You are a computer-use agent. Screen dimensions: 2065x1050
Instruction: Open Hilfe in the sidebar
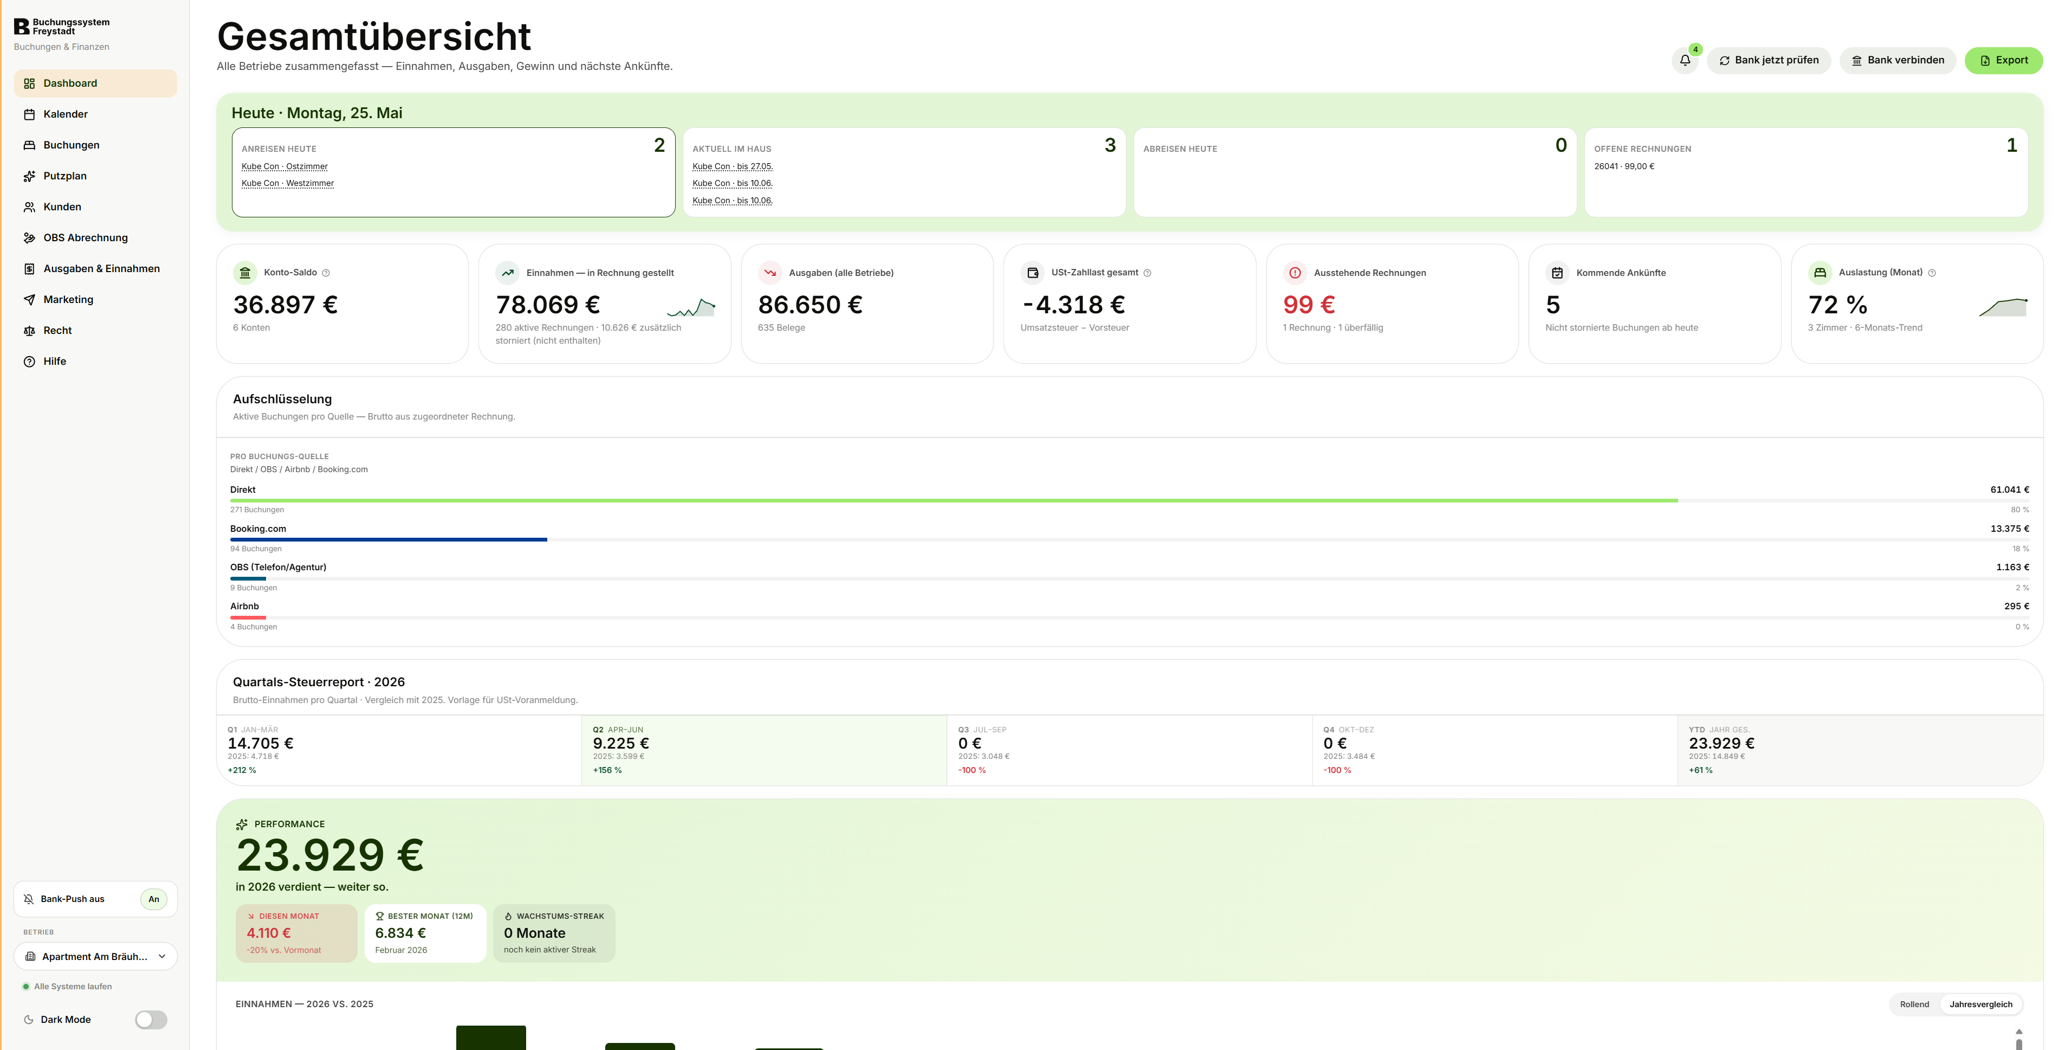tap(95, 362)
